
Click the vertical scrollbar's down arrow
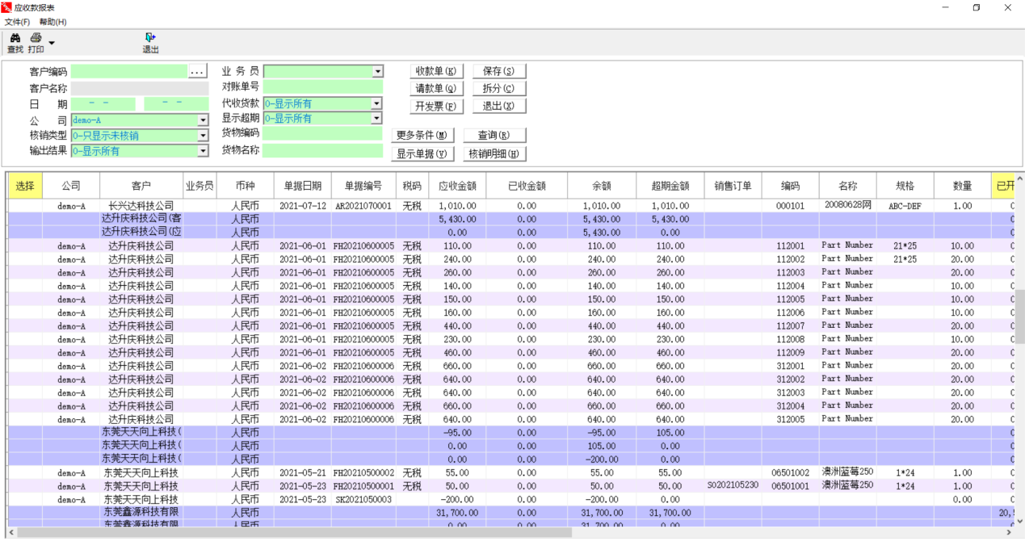click(x=1019, y=522)
